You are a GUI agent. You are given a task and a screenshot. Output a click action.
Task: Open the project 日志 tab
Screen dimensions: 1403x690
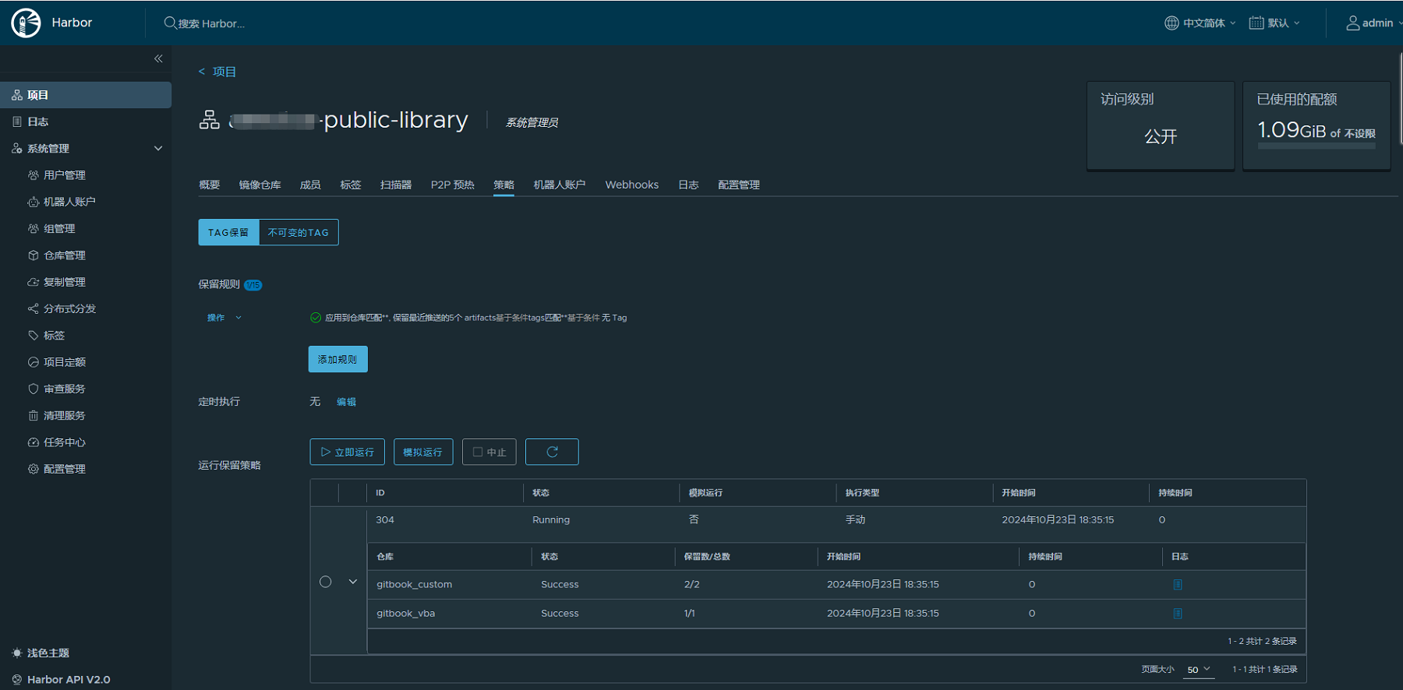[688, 185]
